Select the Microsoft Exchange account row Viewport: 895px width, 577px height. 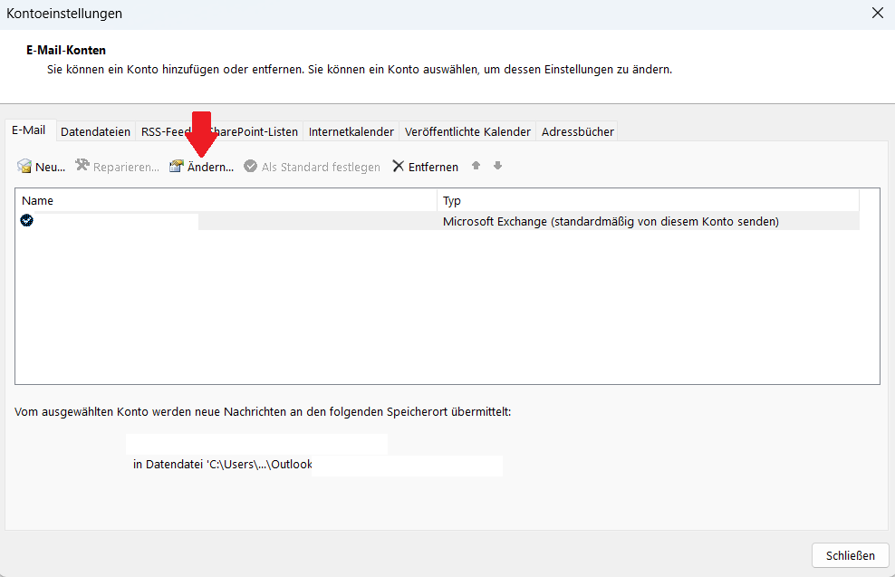[x=610, y=221]
